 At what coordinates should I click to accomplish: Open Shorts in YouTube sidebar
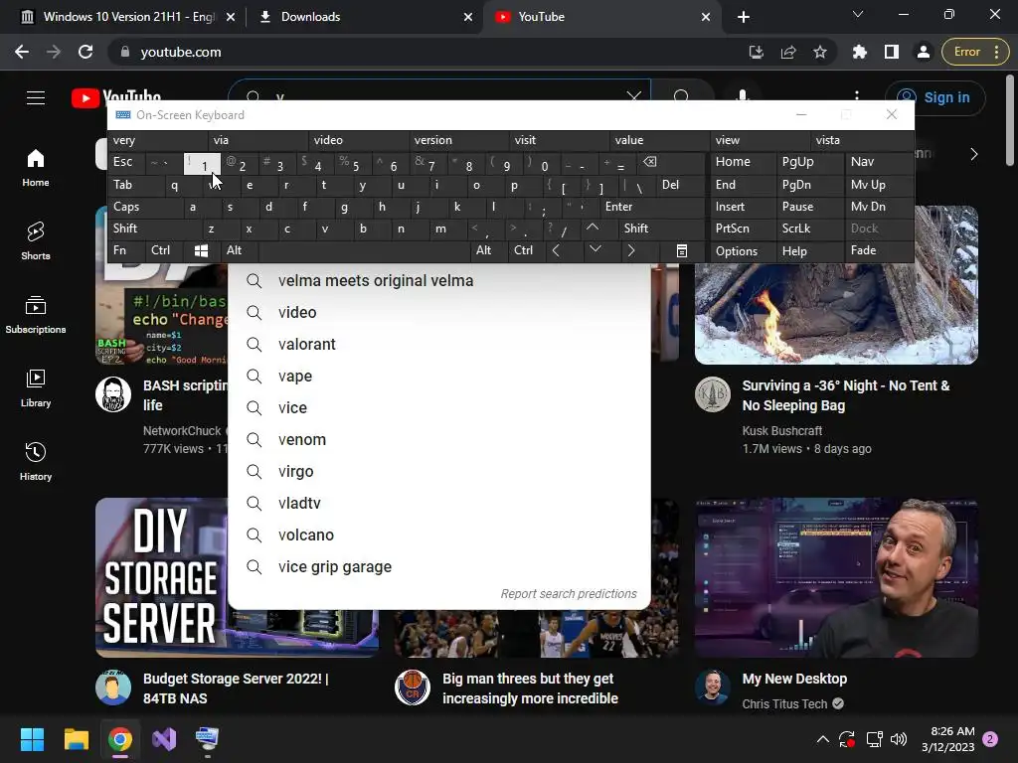point(36,240)
